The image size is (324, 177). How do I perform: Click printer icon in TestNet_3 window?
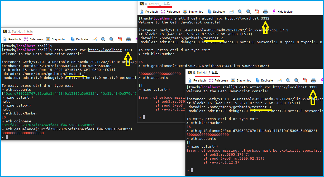click(313, 80)
